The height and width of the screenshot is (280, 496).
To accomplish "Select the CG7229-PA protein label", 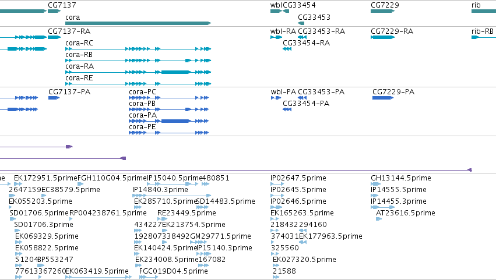I will pos(393,92).
